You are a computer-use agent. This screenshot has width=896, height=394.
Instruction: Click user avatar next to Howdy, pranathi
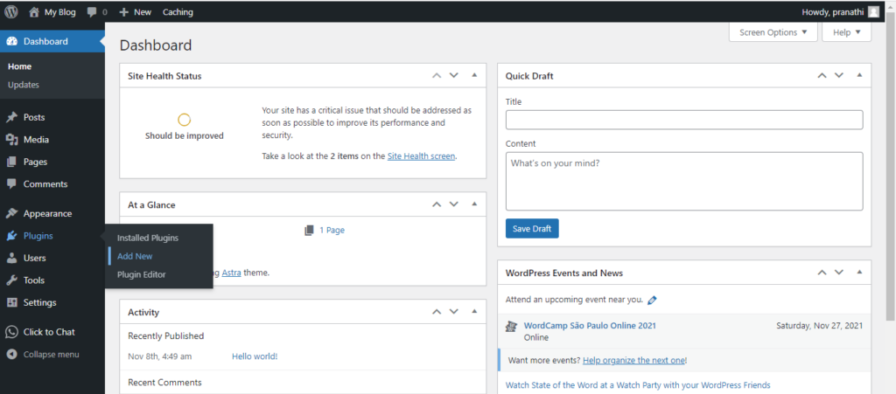(873, 12)
